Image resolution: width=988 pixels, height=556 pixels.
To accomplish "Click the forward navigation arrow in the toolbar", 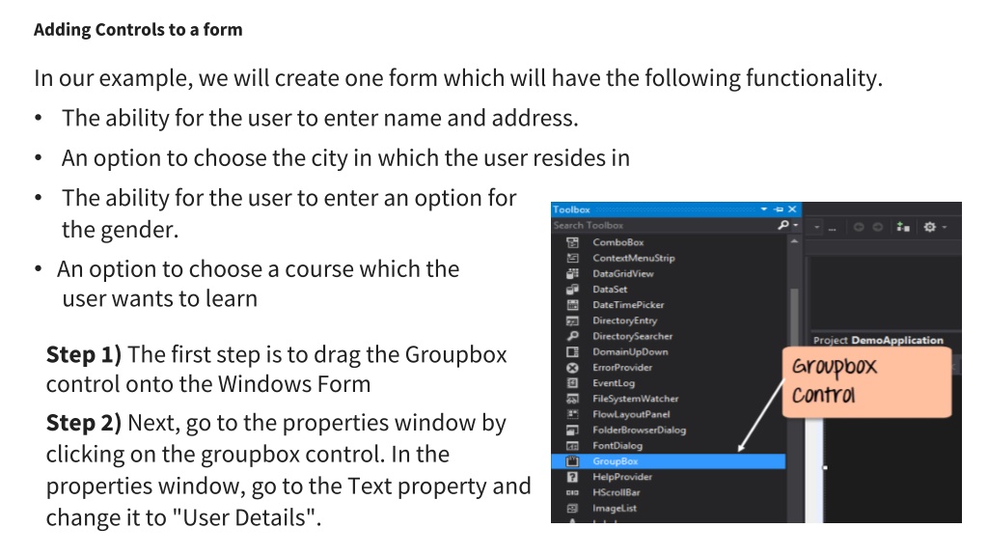I will pos(877,227).
